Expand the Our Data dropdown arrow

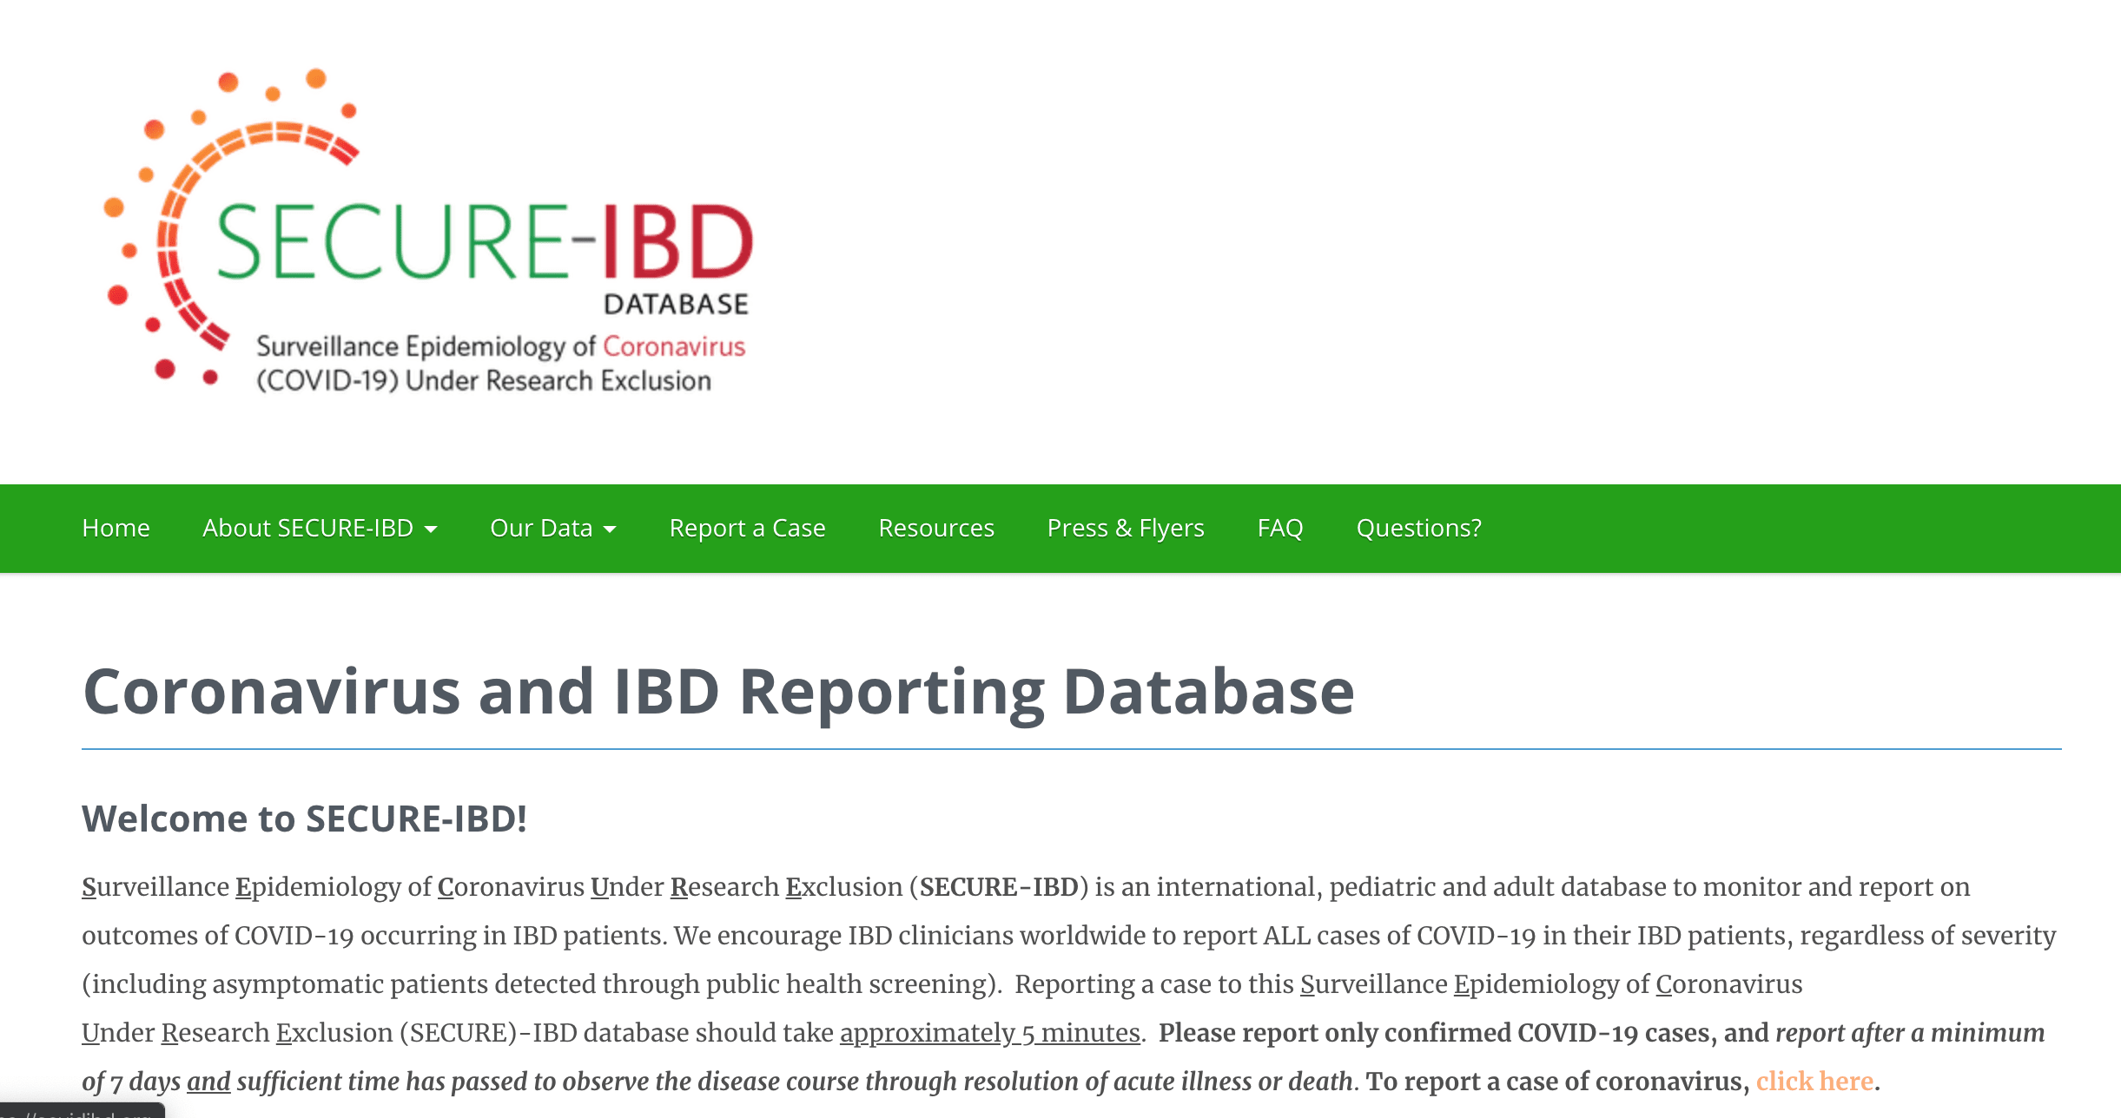610,529
